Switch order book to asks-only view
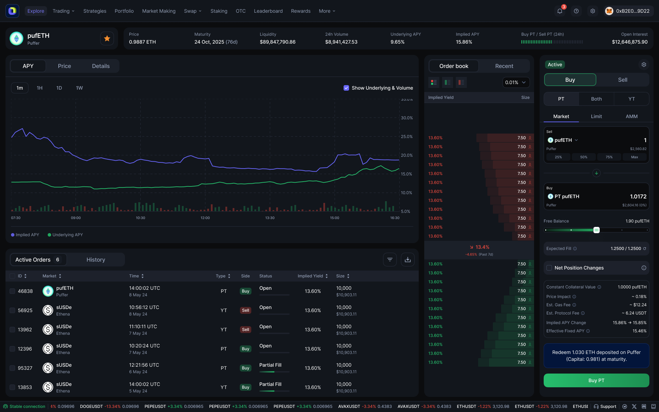Screen dimensions: 659x412 (461, 82)
